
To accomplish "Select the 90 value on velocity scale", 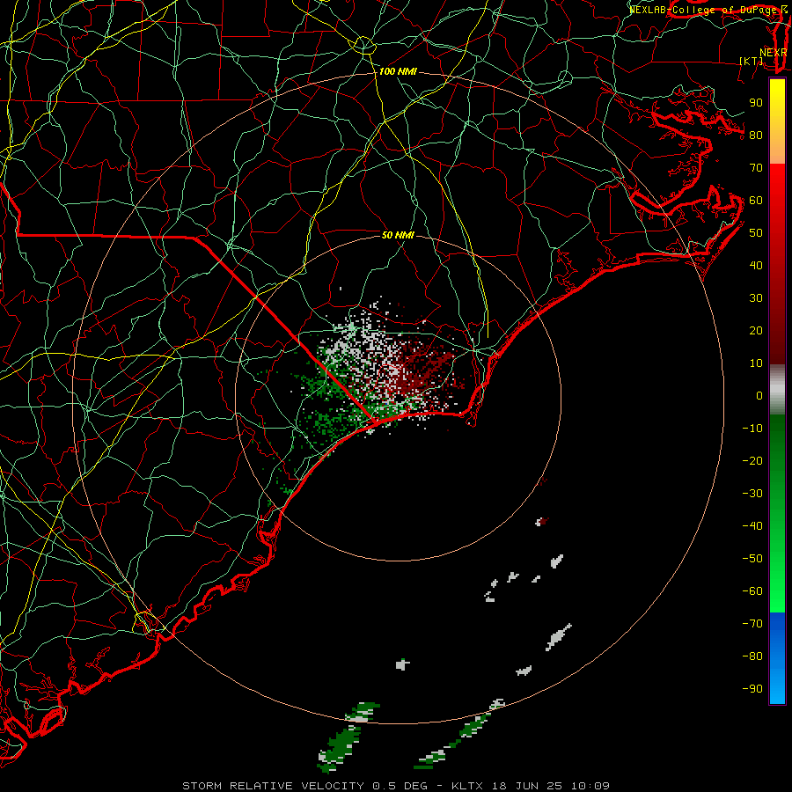I will coord(756,103).
